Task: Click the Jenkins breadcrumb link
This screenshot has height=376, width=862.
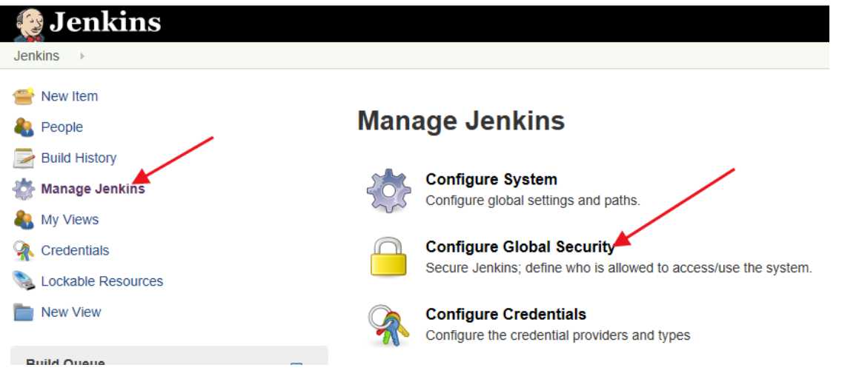Action: point(36,56)
